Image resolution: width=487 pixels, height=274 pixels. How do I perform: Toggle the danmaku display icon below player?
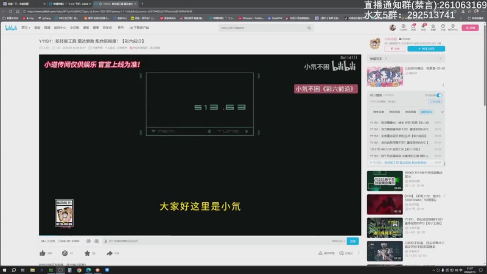pyautogui.click(x=88, y=241)
